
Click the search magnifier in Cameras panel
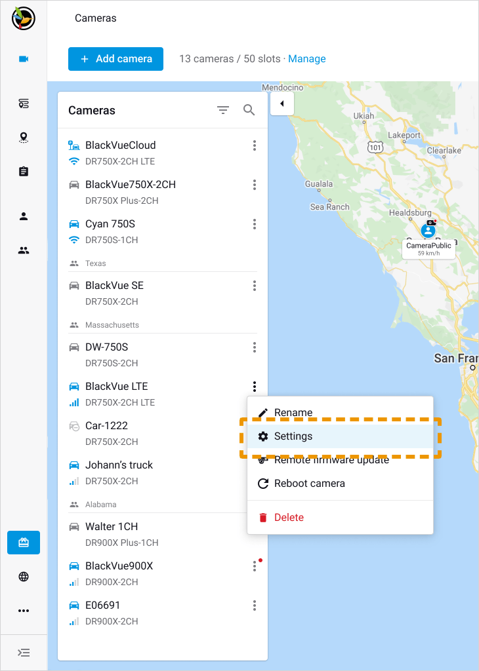(x=249, y=110)
